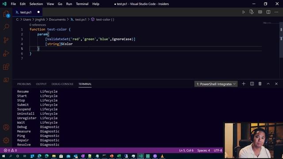The width and height of the screenshot is (283, 159).
Task: Open the Extensions view
Action: pos(6,67)
